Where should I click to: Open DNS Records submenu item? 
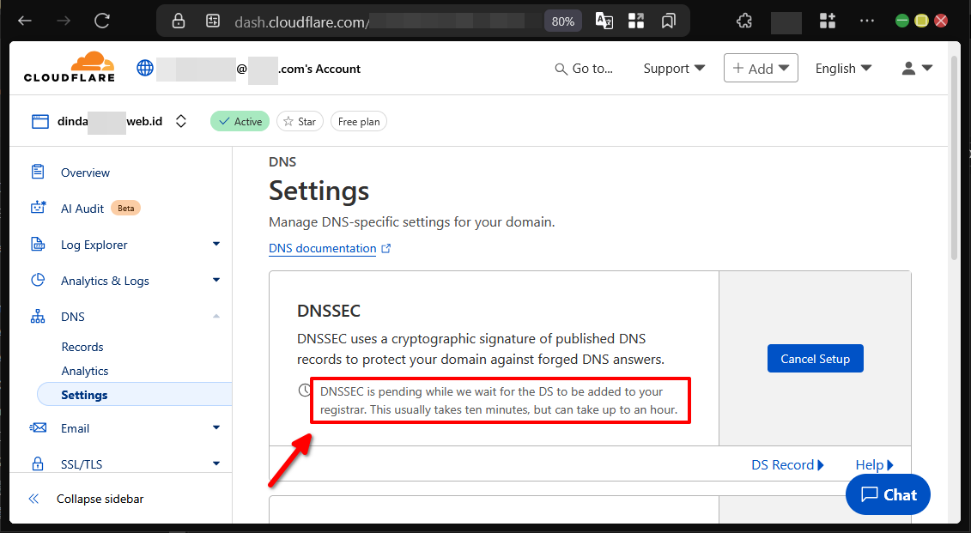click(x=82, y=347)
